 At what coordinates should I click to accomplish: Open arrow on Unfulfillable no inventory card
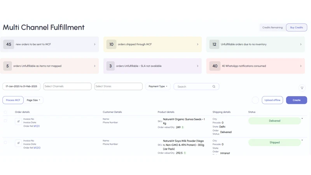(x=301, y=44)
